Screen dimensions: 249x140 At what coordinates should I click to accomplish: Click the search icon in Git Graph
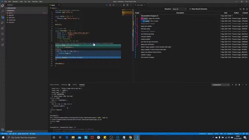click(x=240, y=9)
